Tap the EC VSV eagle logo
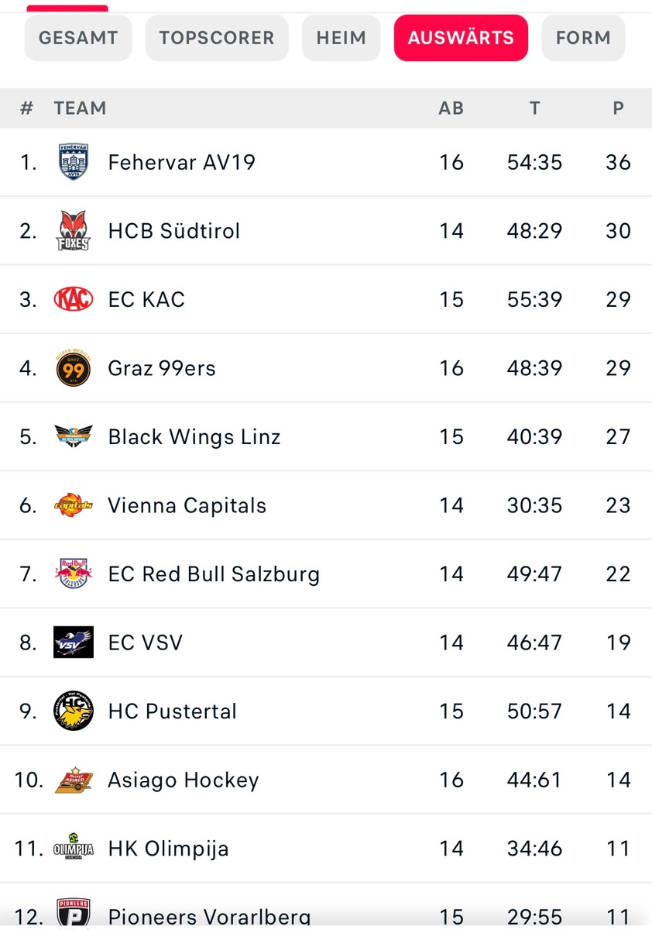652x930 pixels. 74,642
